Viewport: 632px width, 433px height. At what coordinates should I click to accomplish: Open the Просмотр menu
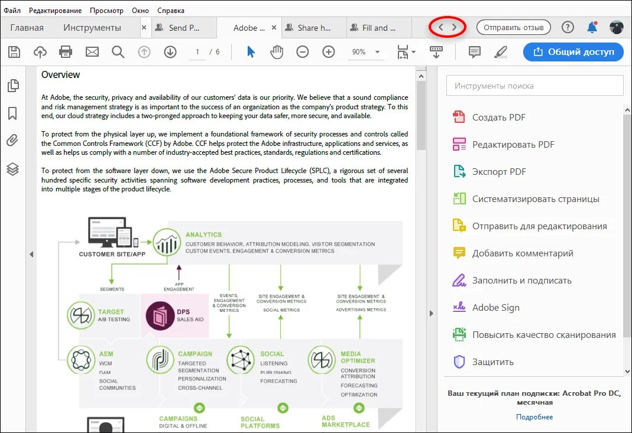pyautogui.click(x=106, y=11)
